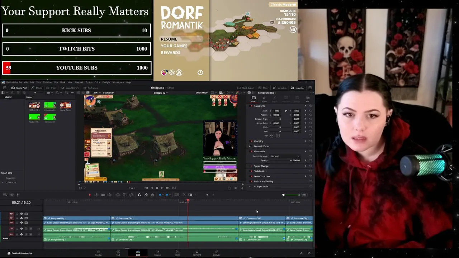Click the Flip Vertical icon in Inspector
This screenshot has width=459, height=258.
(278, 135)
